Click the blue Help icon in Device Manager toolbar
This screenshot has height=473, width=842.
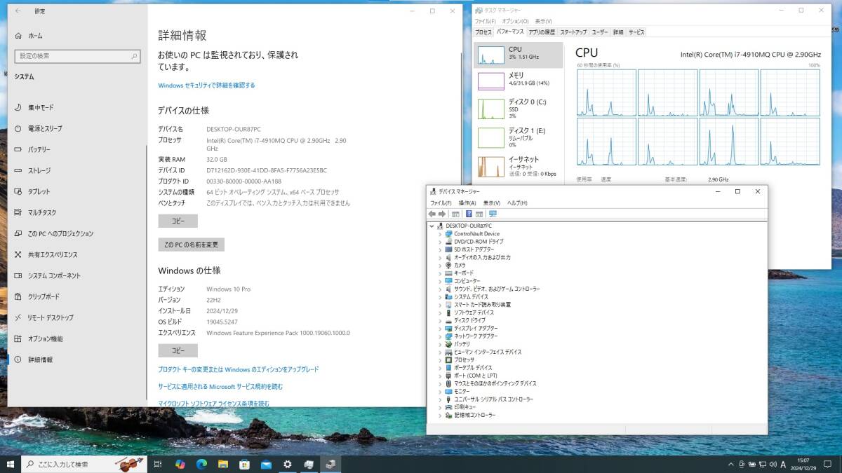(x=467, y=214)
